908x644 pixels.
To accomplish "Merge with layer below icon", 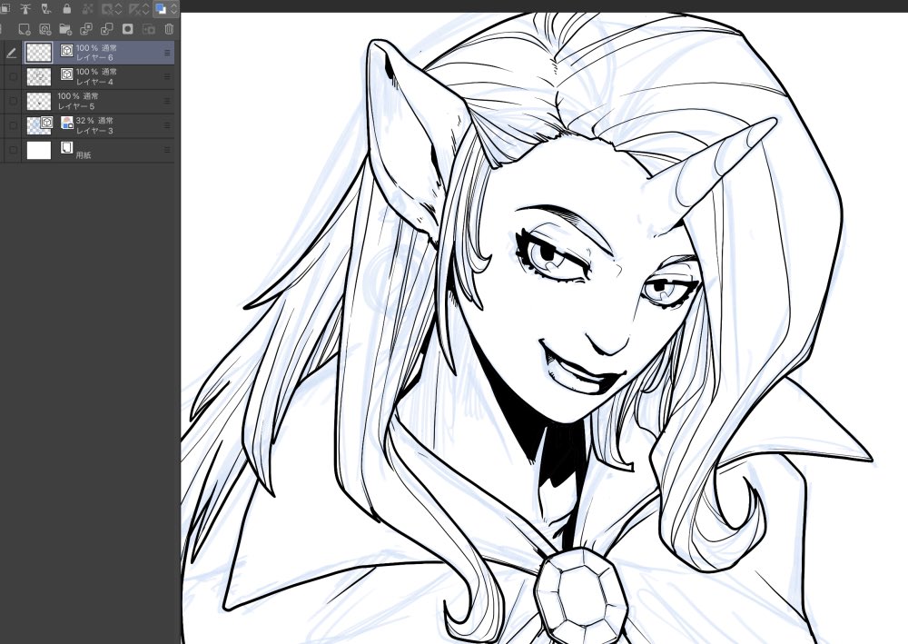I will point(107,29).
